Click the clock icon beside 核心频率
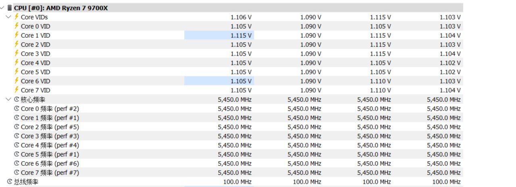 coord(17,99)
